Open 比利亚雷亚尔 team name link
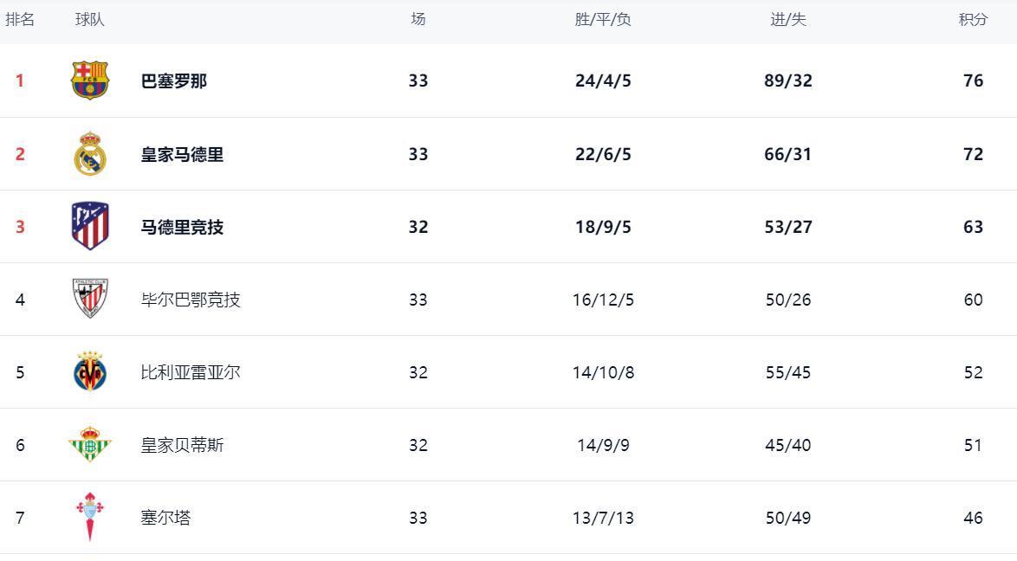The height and width of the screenshot is (561, 1017). (x=191, y=372)
